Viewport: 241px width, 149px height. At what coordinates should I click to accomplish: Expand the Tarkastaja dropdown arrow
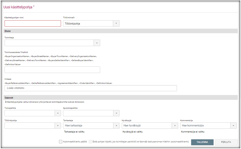point(116,126)
